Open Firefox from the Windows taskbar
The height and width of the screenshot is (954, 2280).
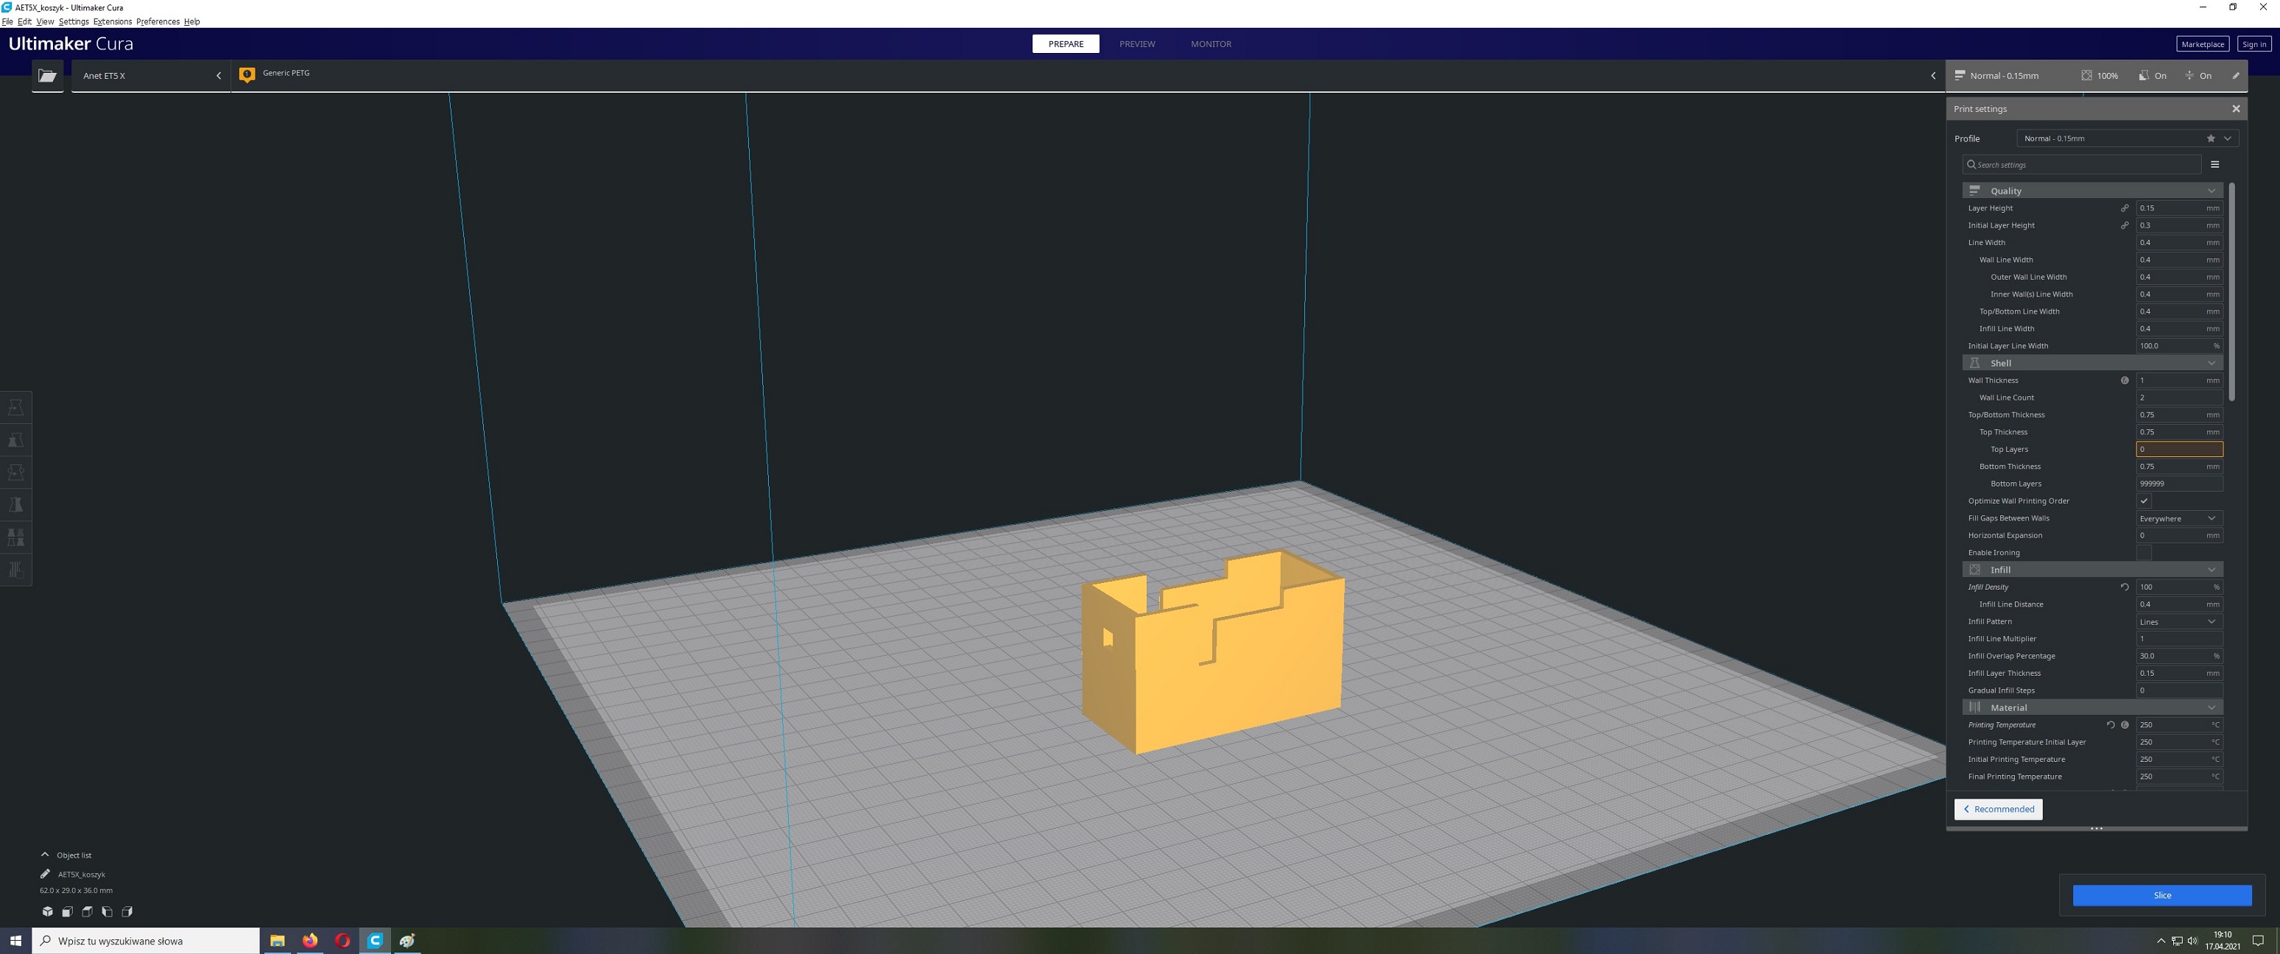(x=310, y=941)
